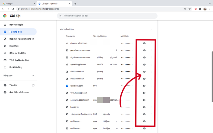Show password for facebook.com entry
213x133 pixels.
click(144, 86)
